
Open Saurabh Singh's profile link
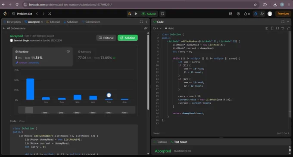click(21, 40)
